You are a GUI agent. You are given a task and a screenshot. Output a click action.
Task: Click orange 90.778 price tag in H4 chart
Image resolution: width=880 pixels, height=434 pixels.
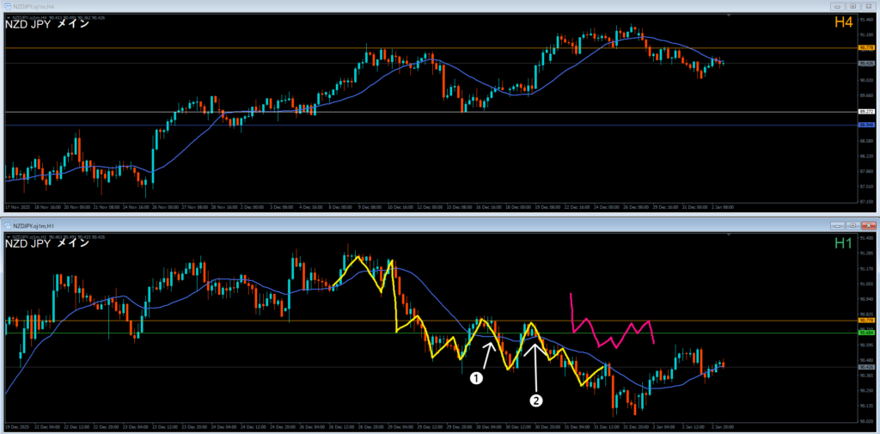pyautogui.click(x=868, y=48)
